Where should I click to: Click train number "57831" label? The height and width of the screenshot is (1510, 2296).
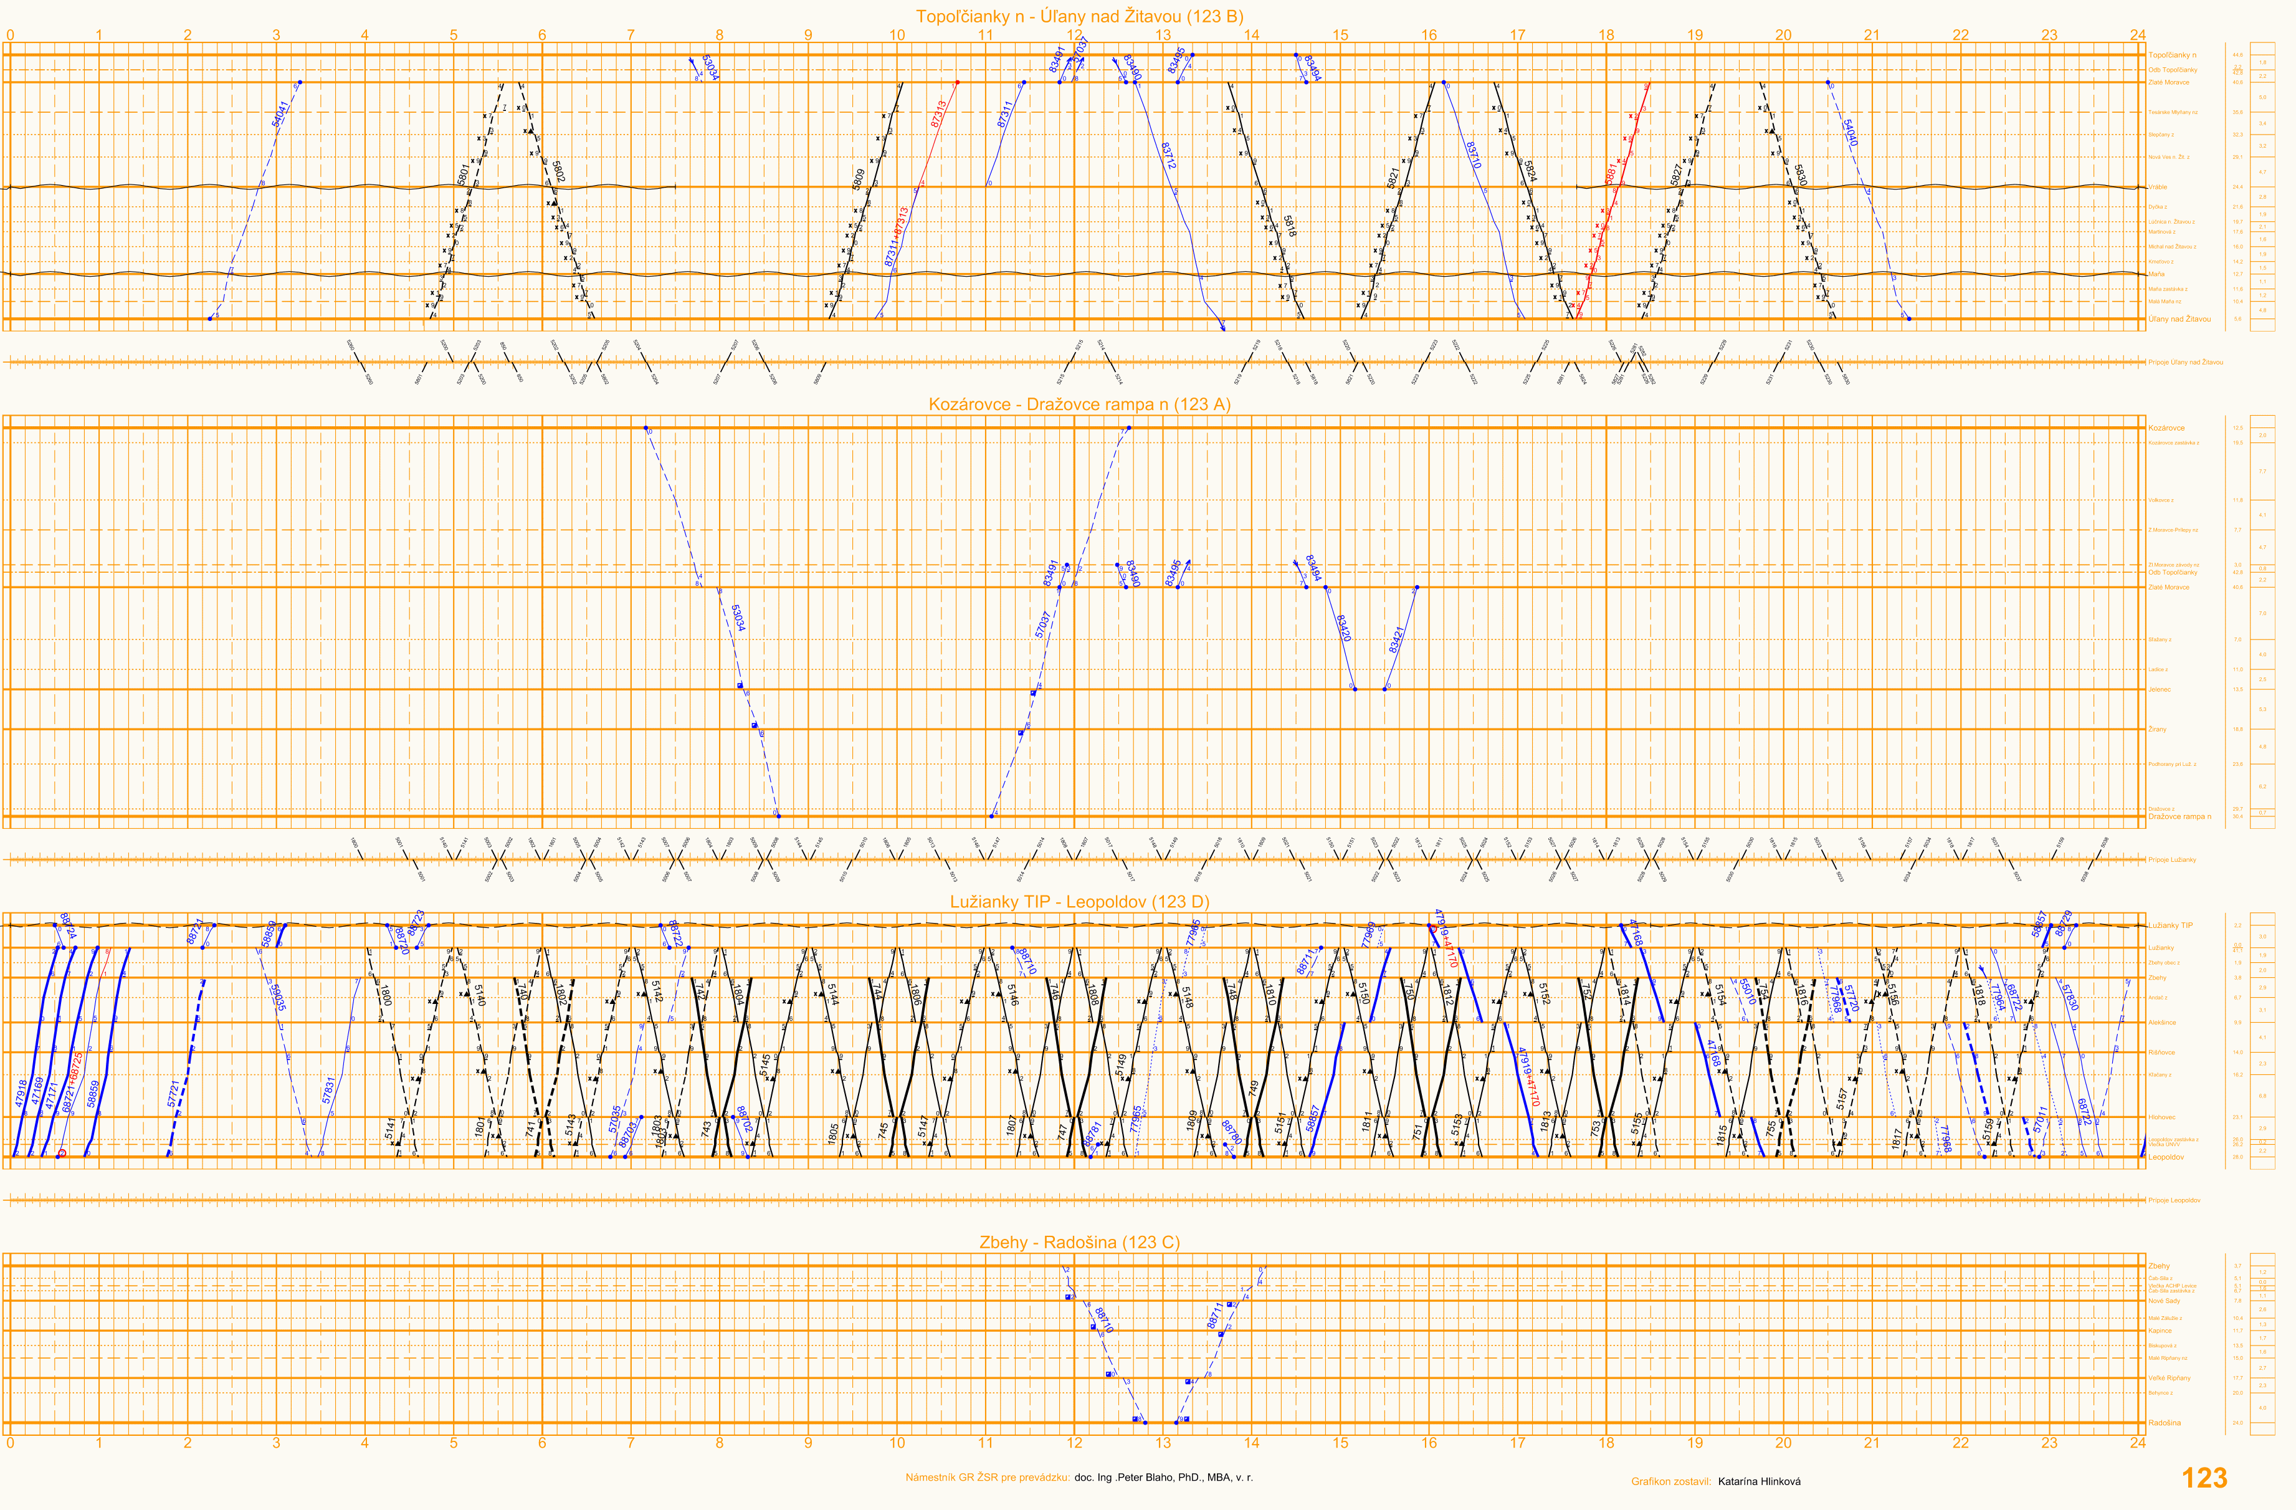(x=328, y=1091)
